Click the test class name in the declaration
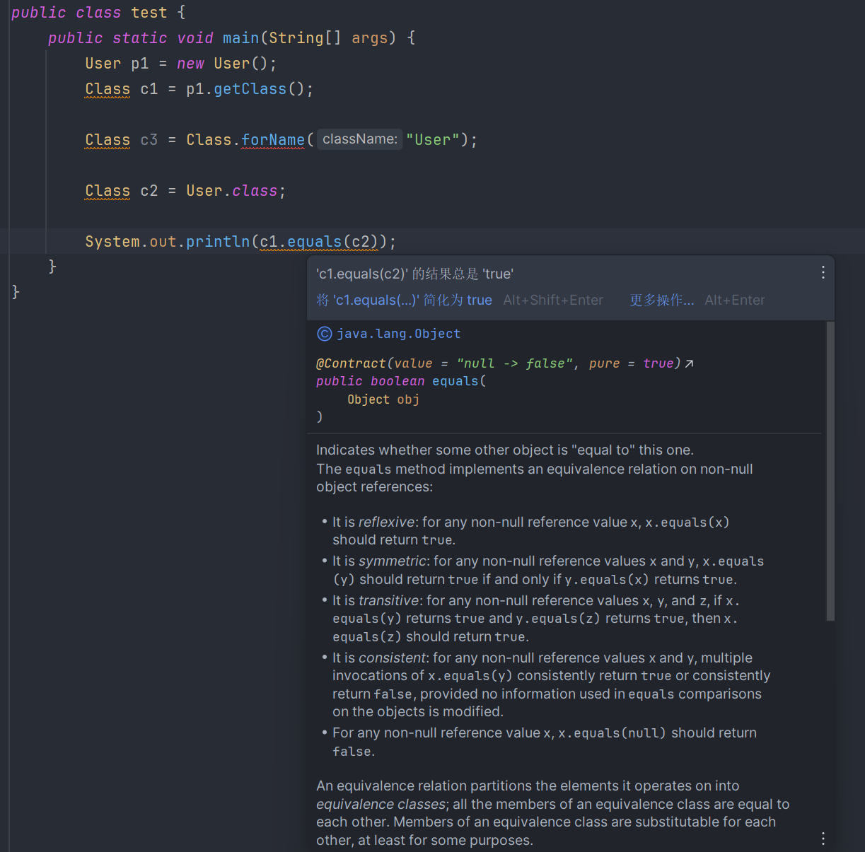Viewport: 865px width, 852px height. tap(149, 13)
